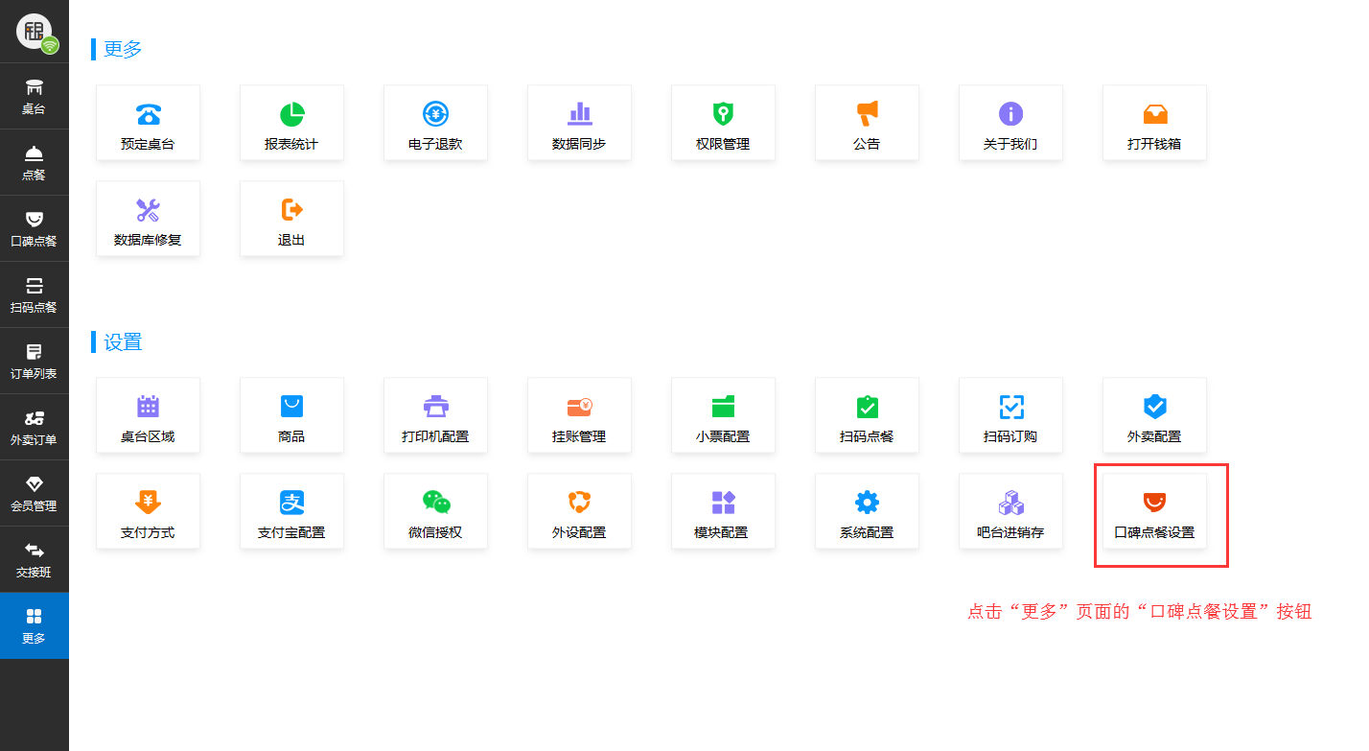Open 订单列表 in sidebar
Viewport: 1369px width, 751px height.
(34, 361)
